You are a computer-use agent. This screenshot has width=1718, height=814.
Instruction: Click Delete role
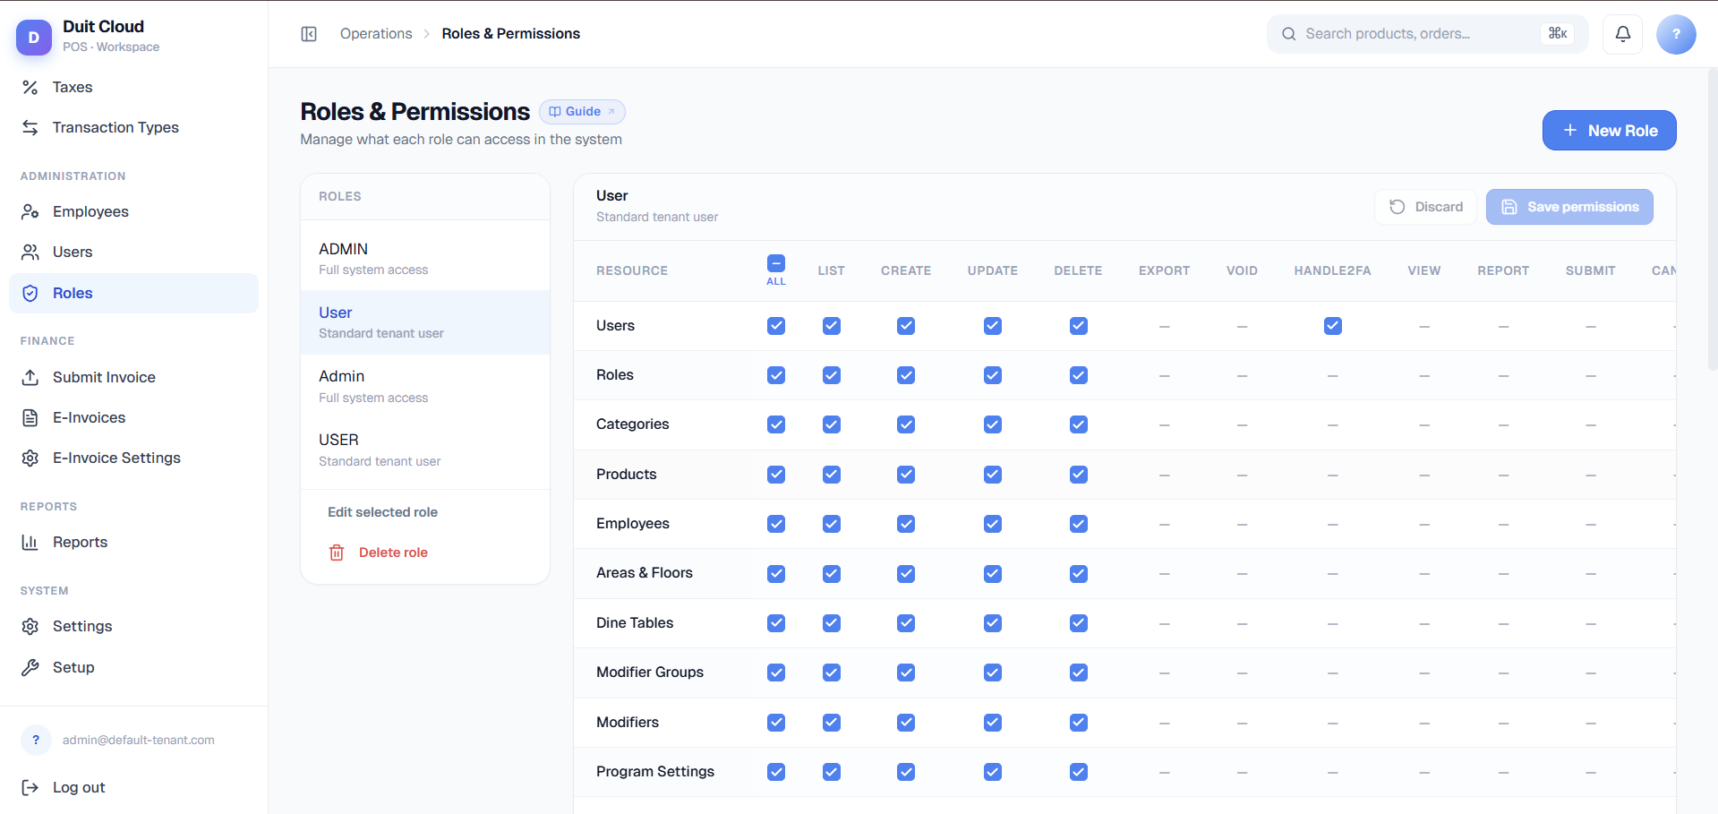point(393,553)
